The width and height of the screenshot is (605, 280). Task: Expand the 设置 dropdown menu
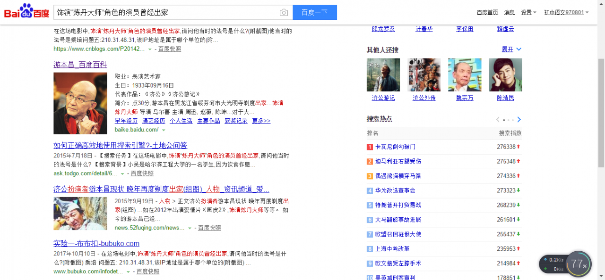pyautogui.click(x=528, y=13)
